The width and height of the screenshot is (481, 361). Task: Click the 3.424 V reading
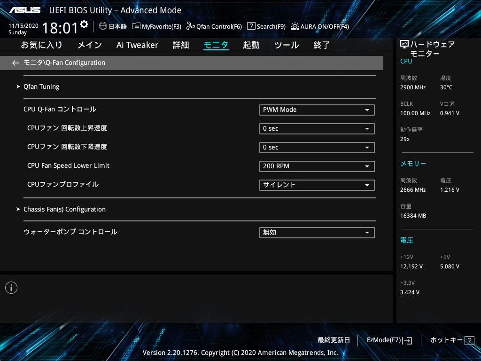click(410, 292)
